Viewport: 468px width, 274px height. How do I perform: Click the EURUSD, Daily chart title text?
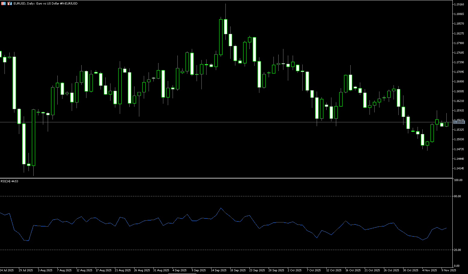click(x=45, y=4)
